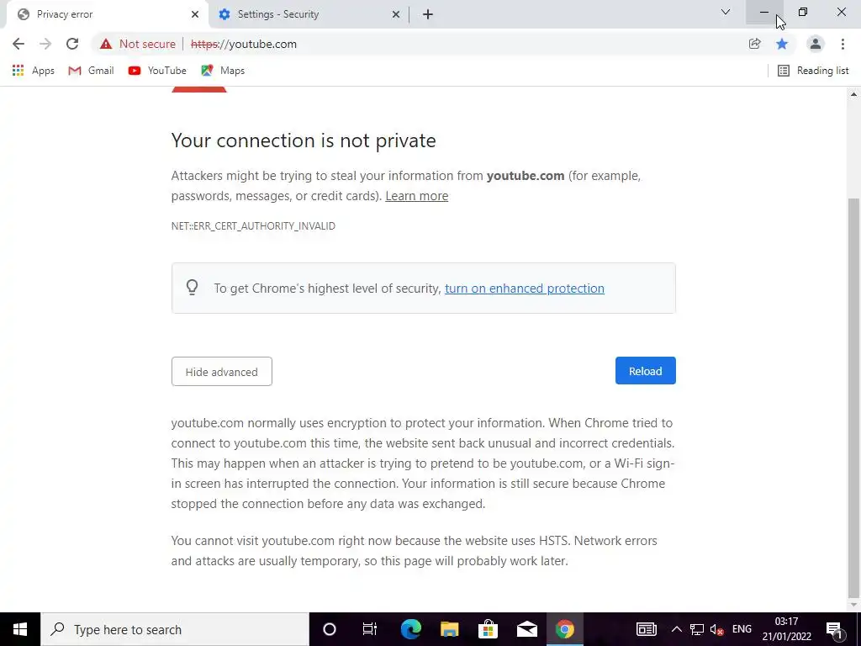
Task: Open Chrome's three-dot menu
Action: 843,44
